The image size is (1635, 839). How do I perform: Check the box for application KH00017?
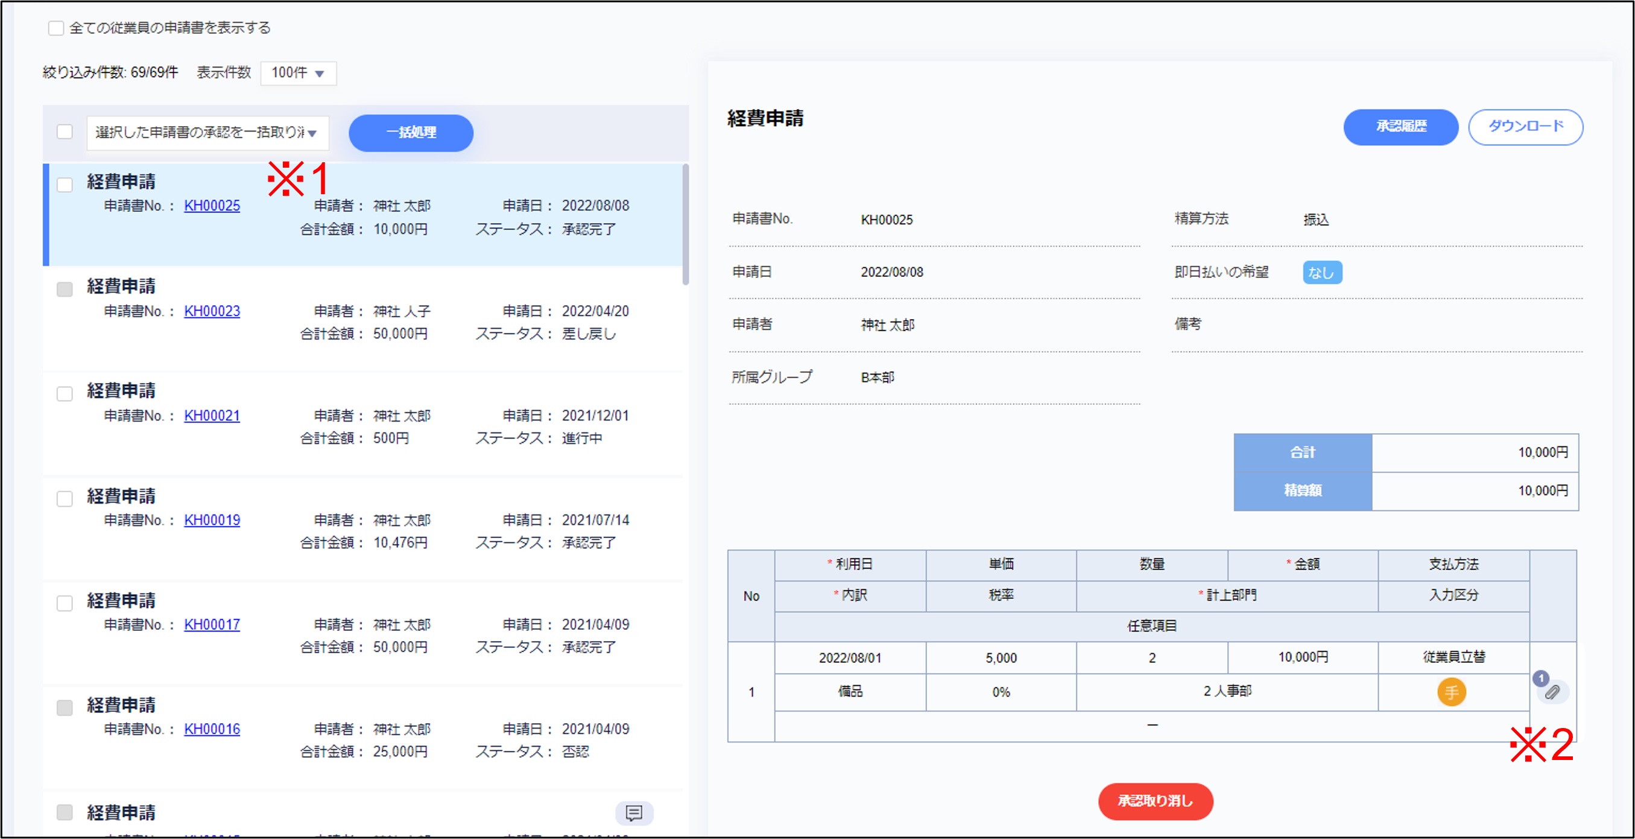pyautogui.click(x=65, y=603)
